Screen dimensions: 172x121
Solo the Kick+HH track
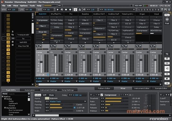[38, 46]
